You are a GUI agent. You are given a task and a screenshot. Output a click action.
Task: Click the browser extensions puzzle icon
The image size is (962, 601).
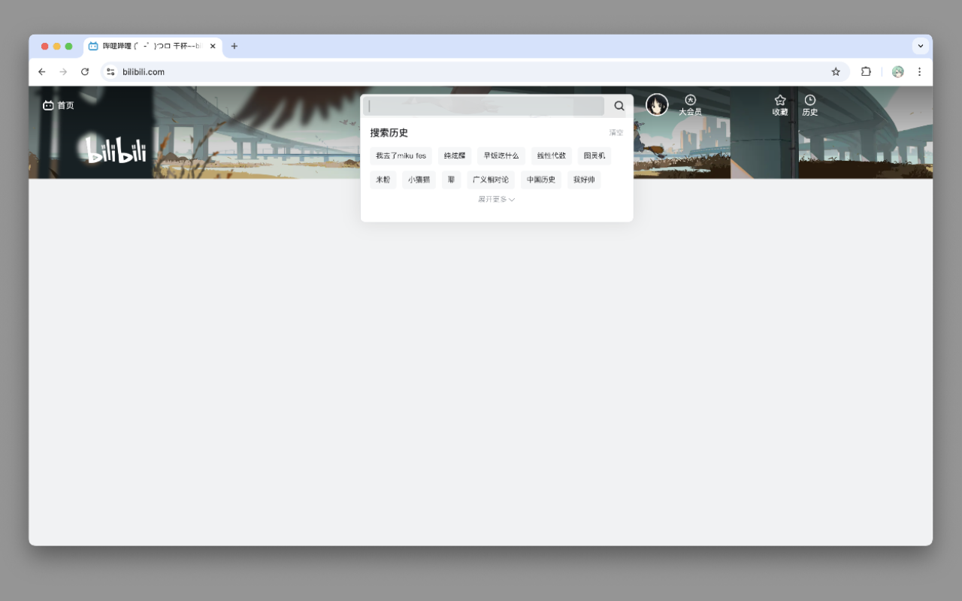click(x=866, y=71)
